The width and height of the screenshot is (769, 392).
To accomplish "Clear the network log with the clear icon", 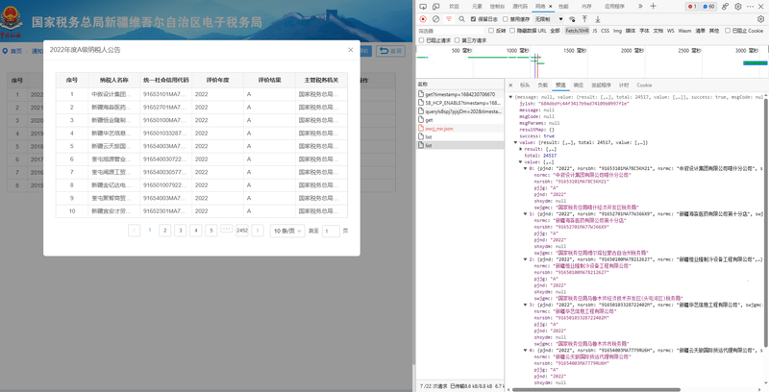I will pos(435,19).
